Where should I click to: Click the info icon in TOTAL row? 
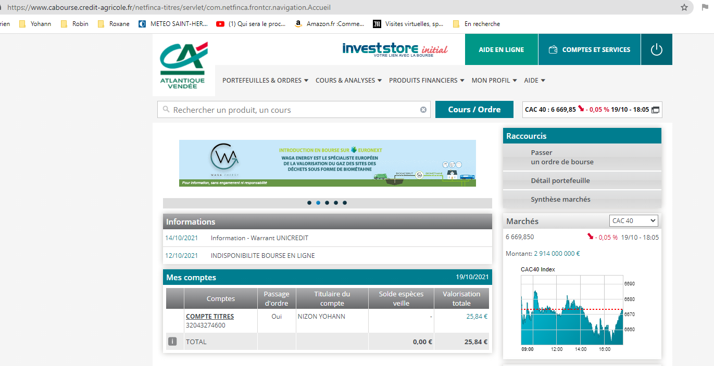coord(172,342)
